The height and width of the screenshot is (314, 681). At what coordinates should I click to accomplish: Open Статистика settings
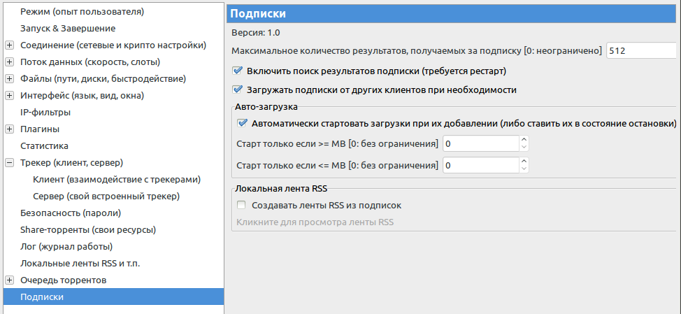click(44, 146)
